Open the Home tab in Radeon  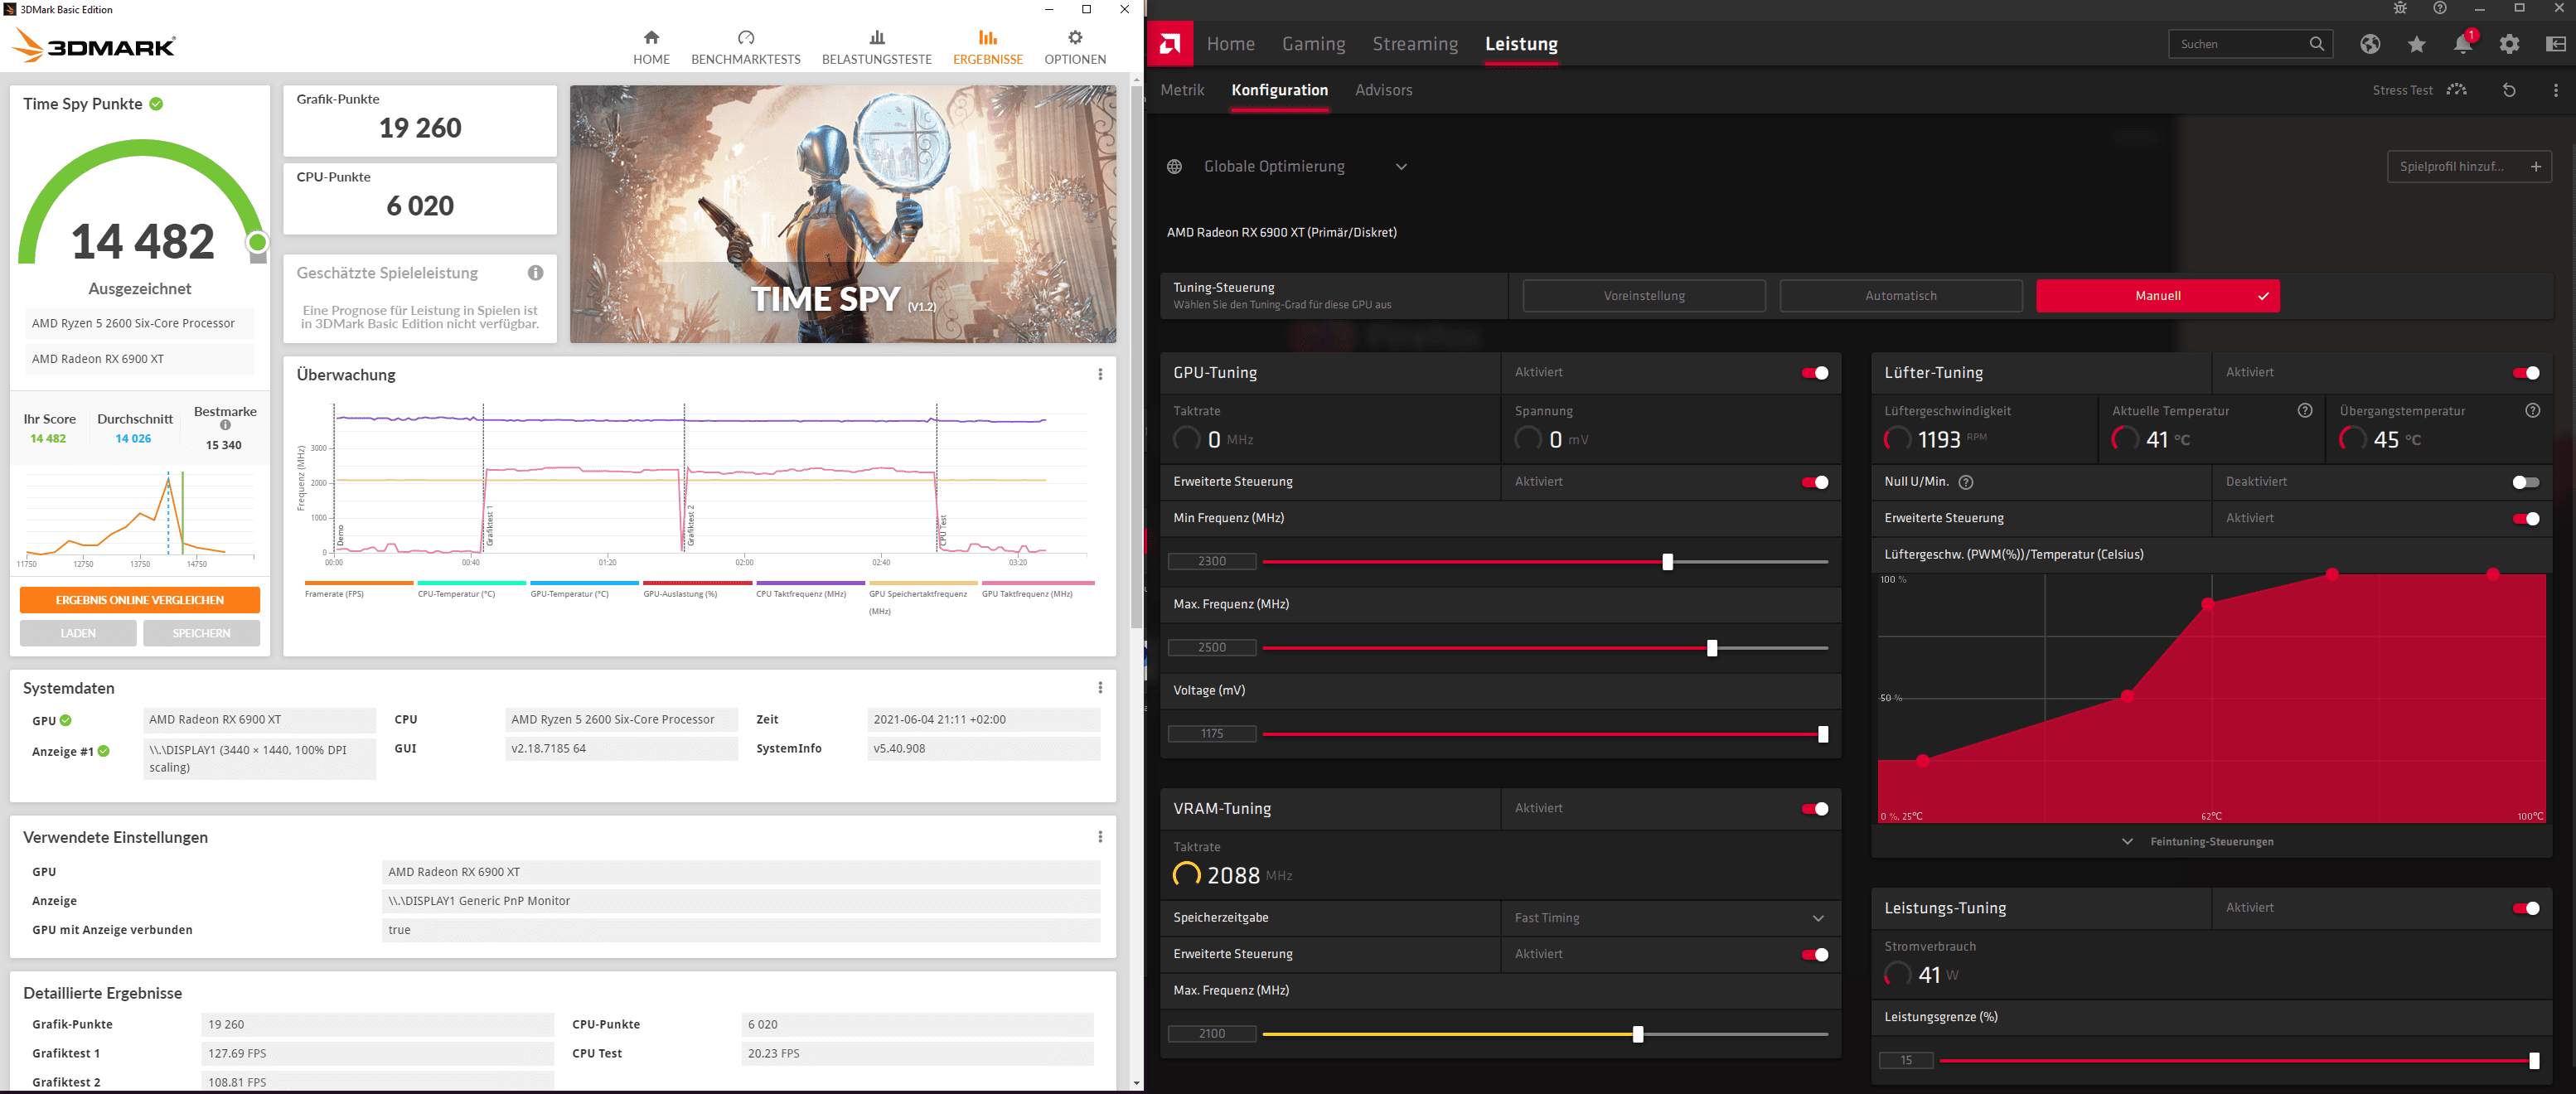coord(1230,44)
